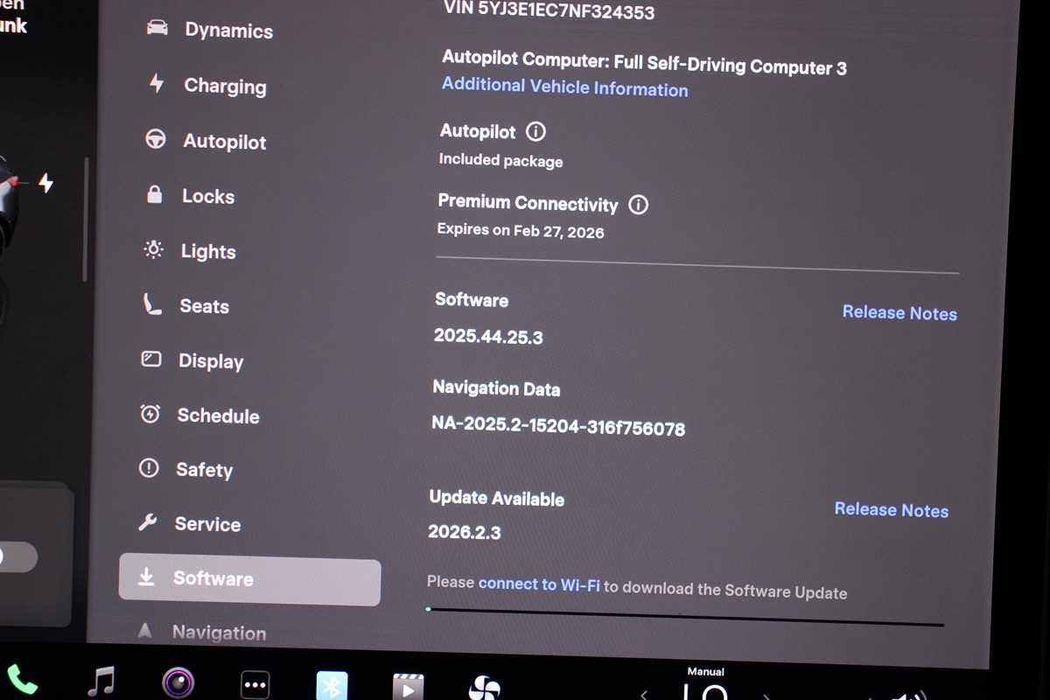Show info for Autopilot package

[x=535, y=132]
